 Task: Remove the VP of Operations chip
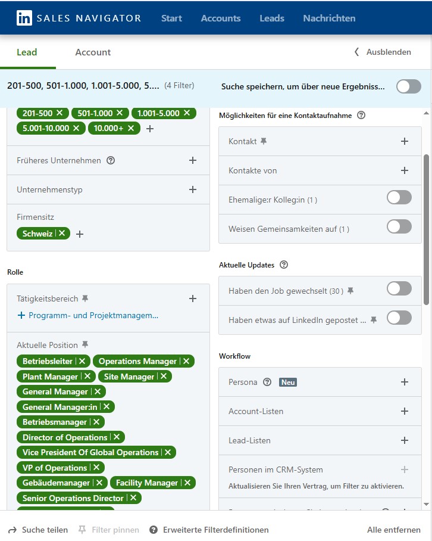96,467
